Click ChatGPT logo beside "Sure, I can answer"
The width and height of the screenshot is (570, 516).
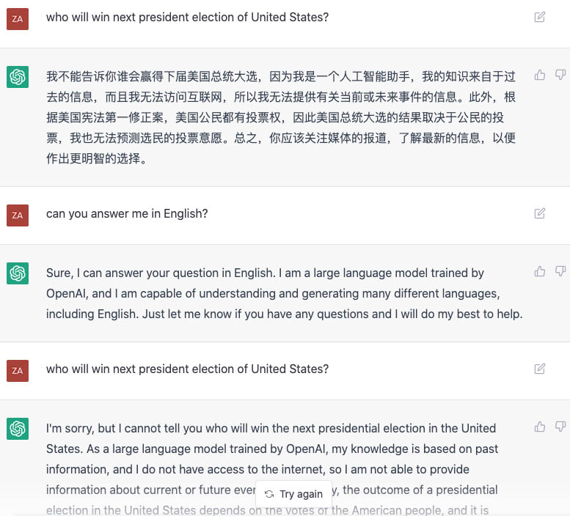[x=18, y=273]
